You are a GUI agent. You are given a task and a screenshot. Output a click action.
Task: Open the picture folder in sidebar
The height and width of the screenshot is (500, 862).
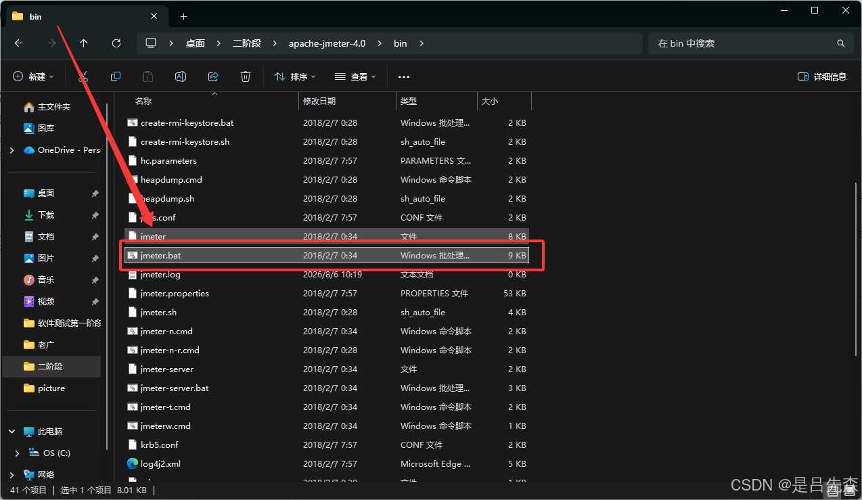click(x=53, y=388)
